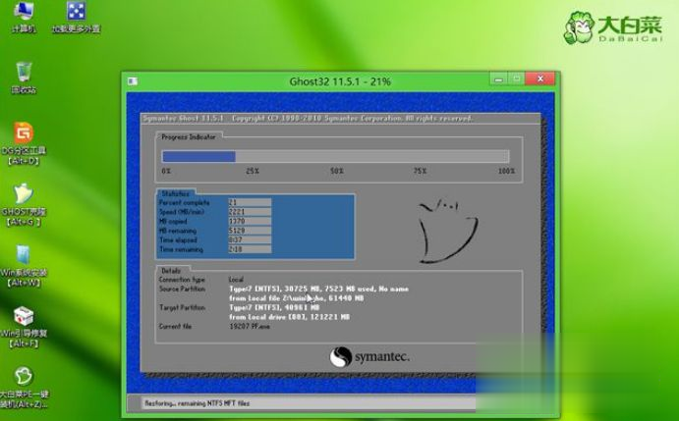Click the Ghost32 window system menu icon
This screenshot has height=421, width=679.
pyautogui.click(x=133, y=81)
